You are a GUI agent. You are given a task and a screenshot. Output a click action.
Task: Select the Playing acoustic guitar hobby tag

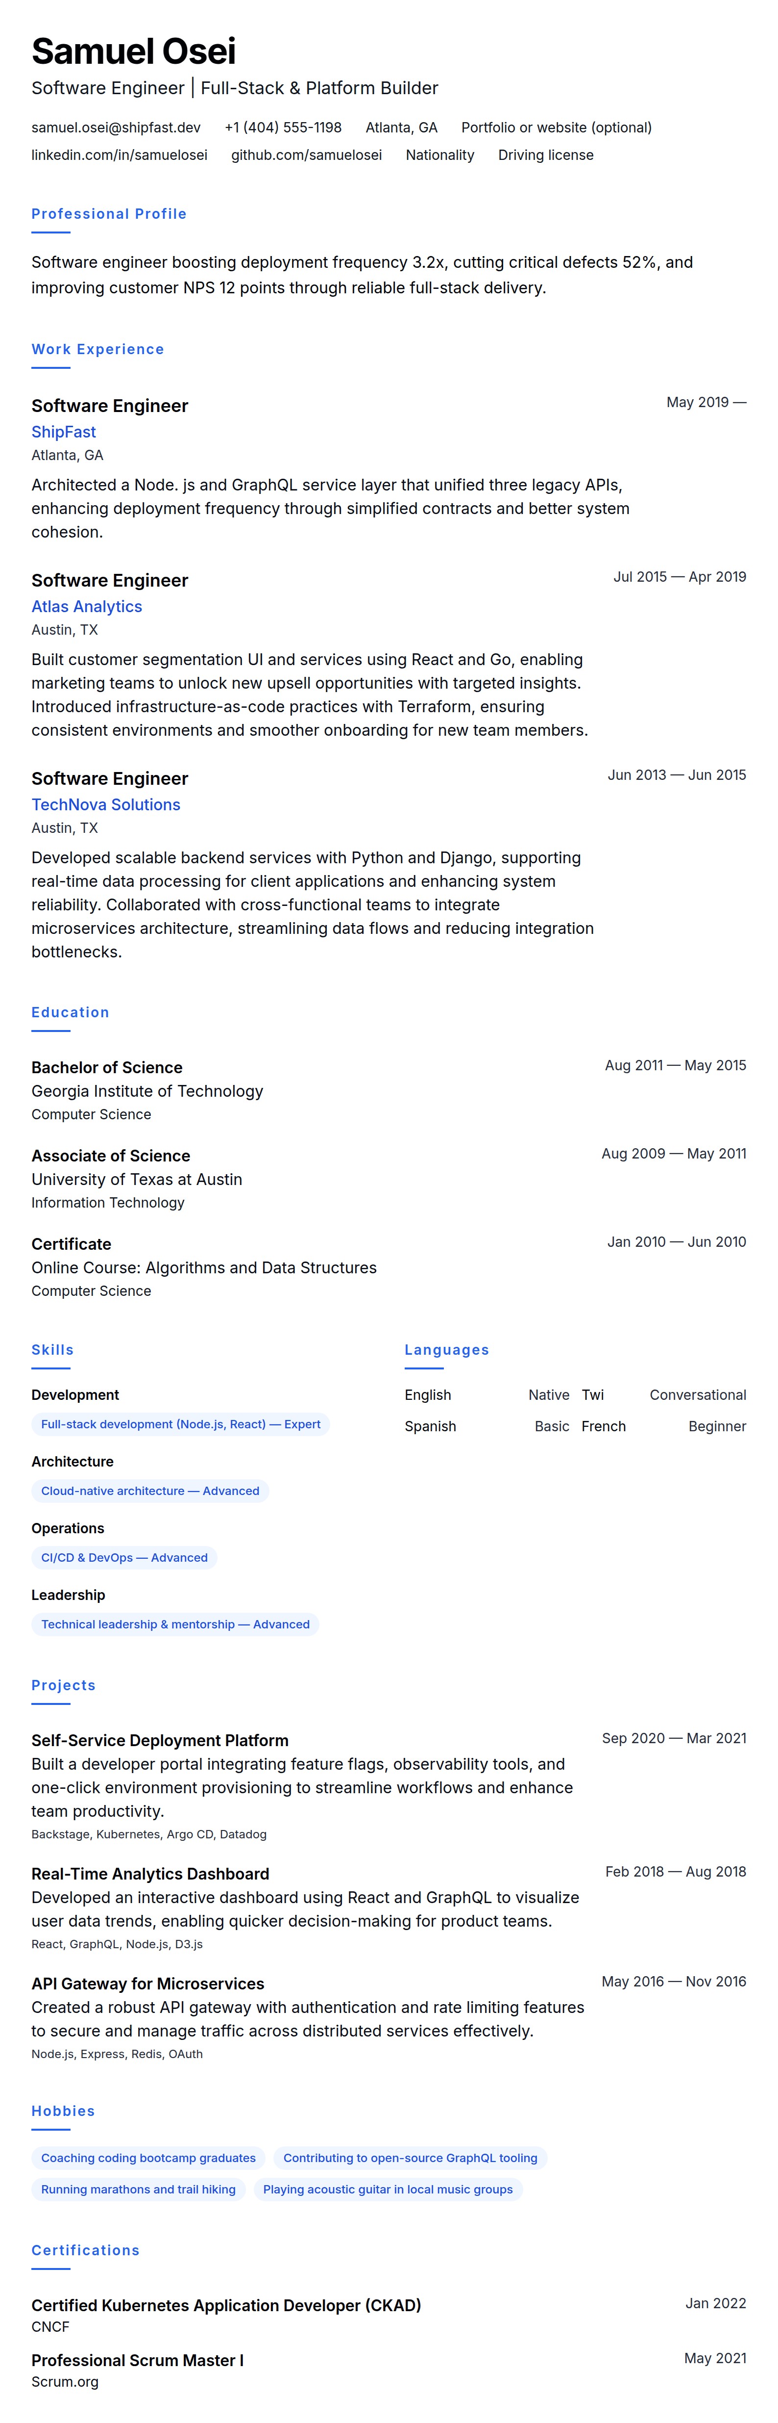(387, 2189)
